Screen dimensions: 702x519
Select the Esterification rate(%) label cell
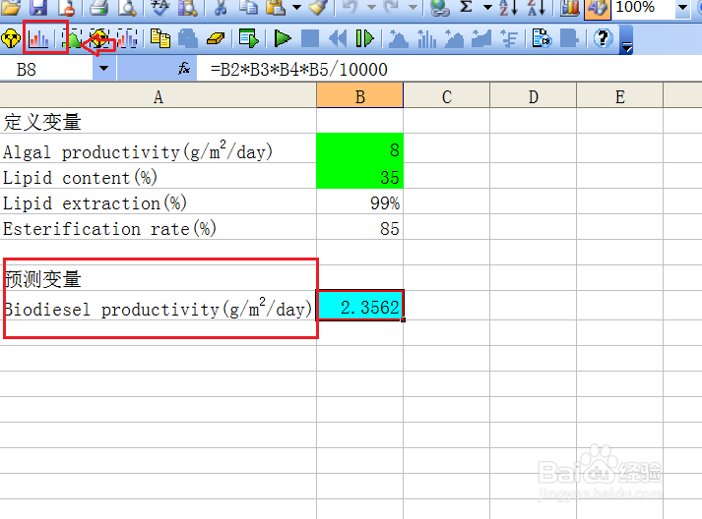pyautogui.click(x=159, y=227)
